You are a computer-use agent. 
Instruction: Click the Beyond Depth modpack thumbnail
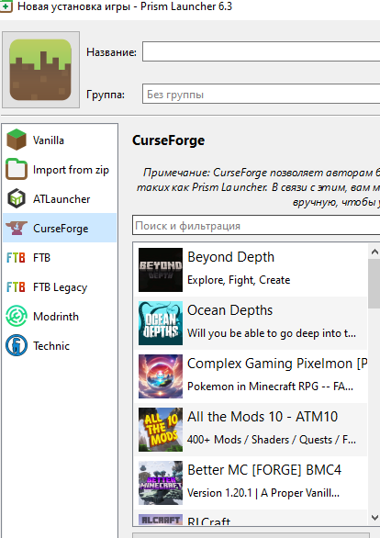(x=161, y=270)
